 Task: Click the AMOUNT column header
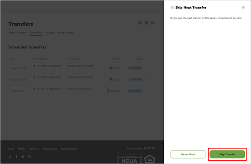(116, 59)
